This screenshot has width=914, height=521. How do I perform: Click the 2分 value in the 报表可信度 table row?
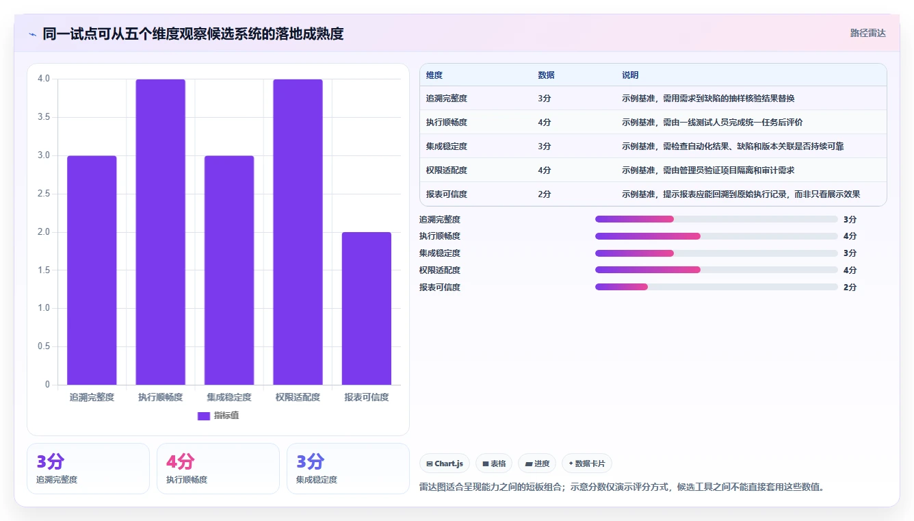point(545,194)
